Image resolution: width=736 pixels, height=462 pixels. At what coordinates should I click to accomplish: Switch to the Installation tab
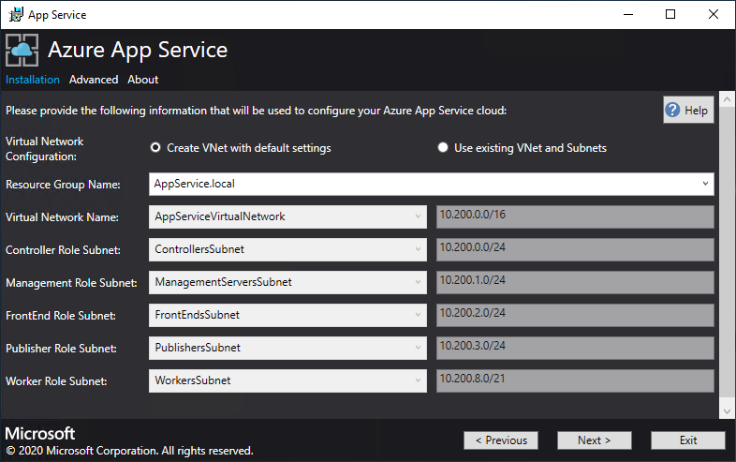click(32, 80)
